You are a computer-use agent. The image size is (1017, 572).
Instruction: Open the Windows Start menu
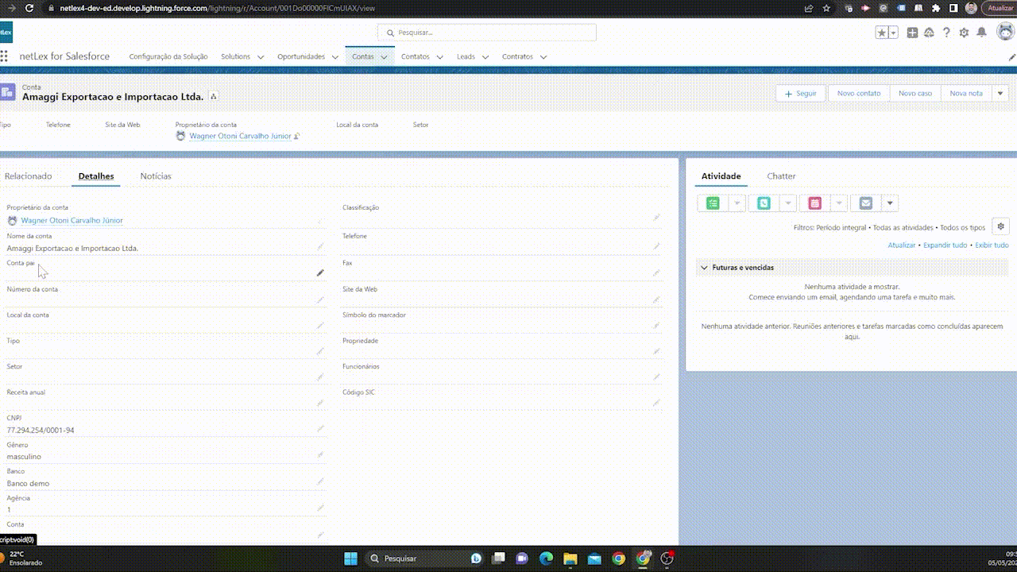coord(350,558)
